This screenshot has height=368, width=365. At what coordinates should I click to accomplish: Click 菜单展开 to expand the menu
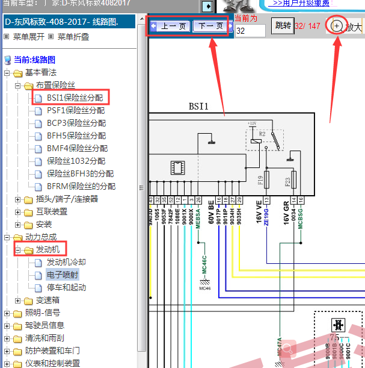(x=29, y=37)
